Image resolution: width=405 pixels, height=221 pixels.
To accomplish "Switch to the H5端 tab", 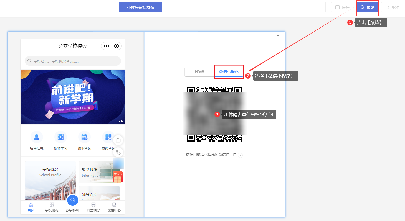I will pyautogui.click(x=199, y=72).
